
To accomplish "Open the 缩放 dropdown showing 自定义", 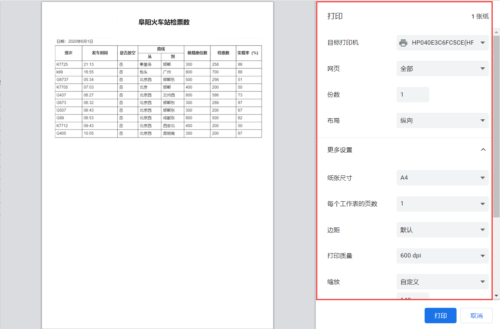I will (443, 282).
